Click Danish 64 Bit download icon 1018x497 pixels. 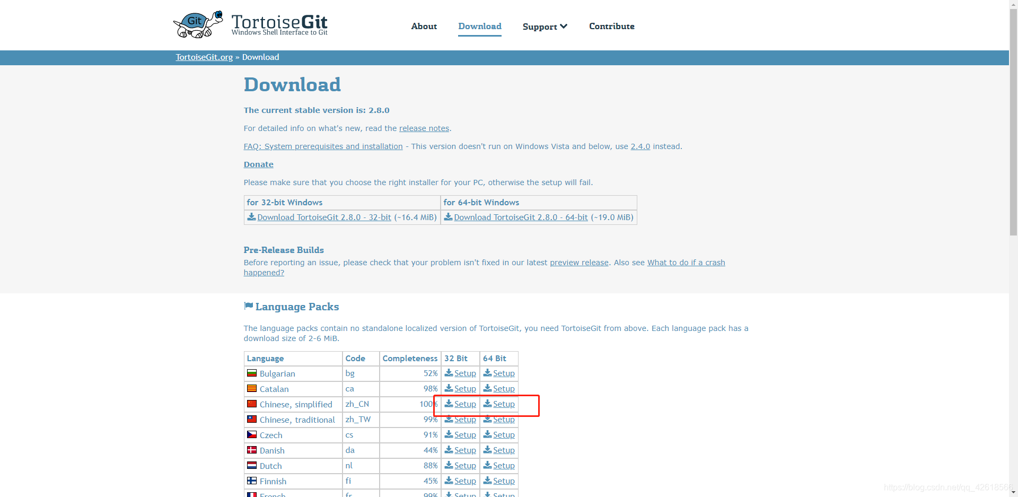click(487, 450)
